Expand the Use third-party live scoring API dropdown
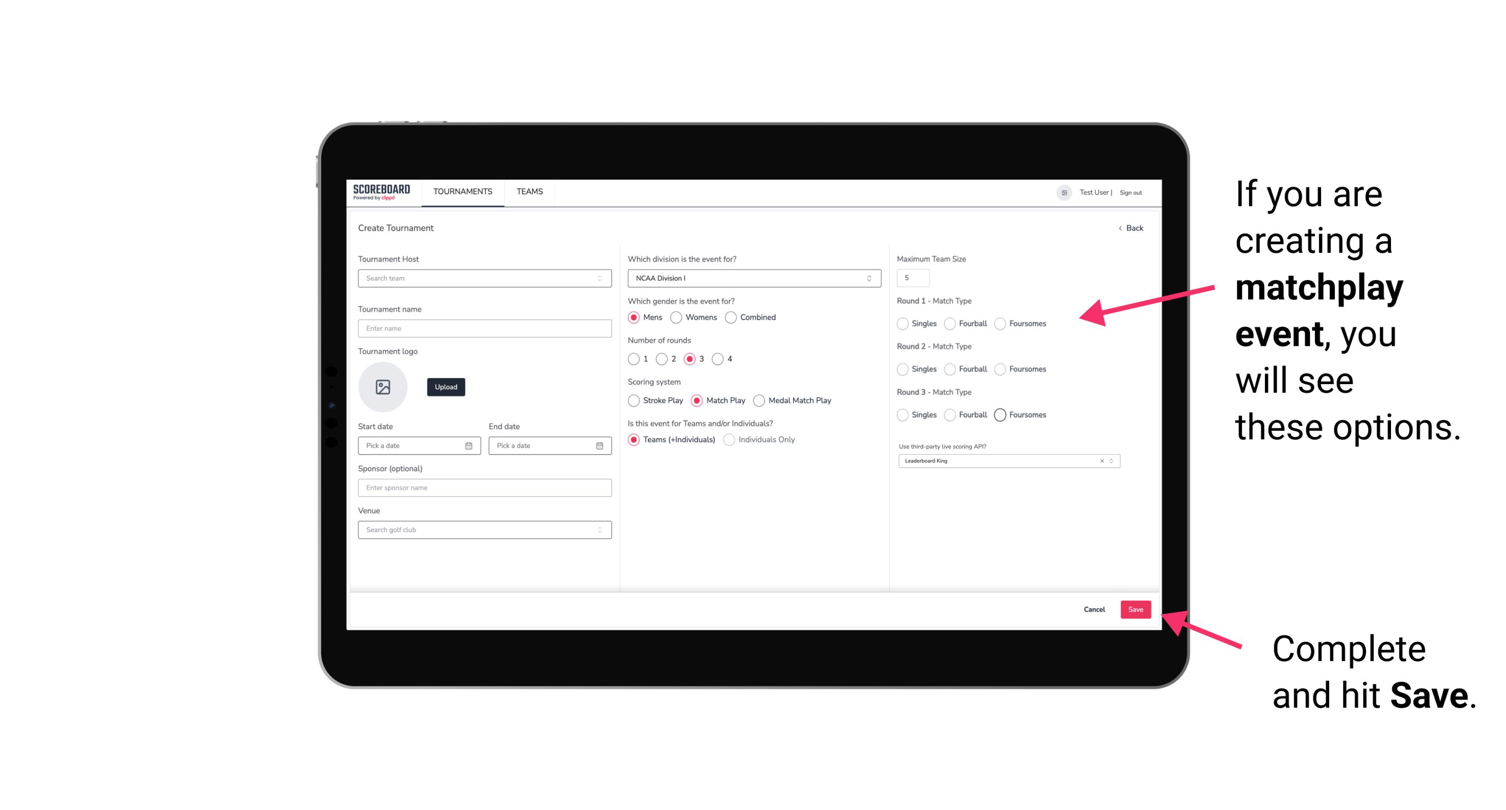Image resolution: width=1506 pixels, height=810 pixels. (x=1111, y=460)
